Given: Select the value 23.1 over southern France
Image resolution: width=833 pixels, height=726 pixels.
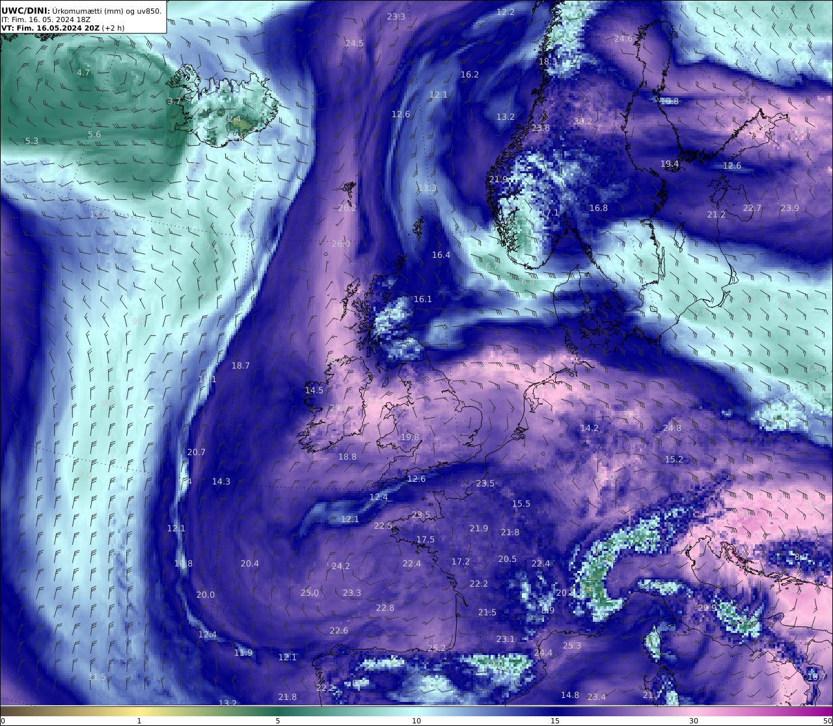Looking at the screenshot, I should pos(506,639).
